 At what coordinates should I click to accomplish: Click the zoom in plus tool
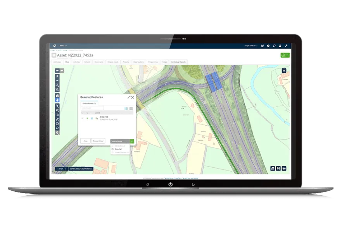click(57, 76)
